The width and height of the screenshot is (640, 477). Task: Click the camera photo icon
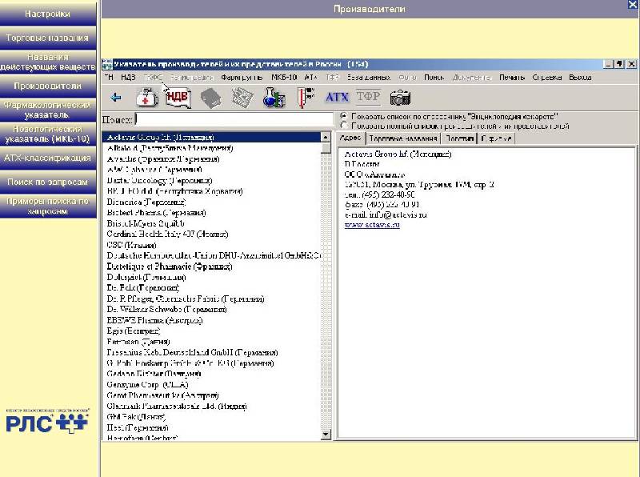tap(400, 98)
